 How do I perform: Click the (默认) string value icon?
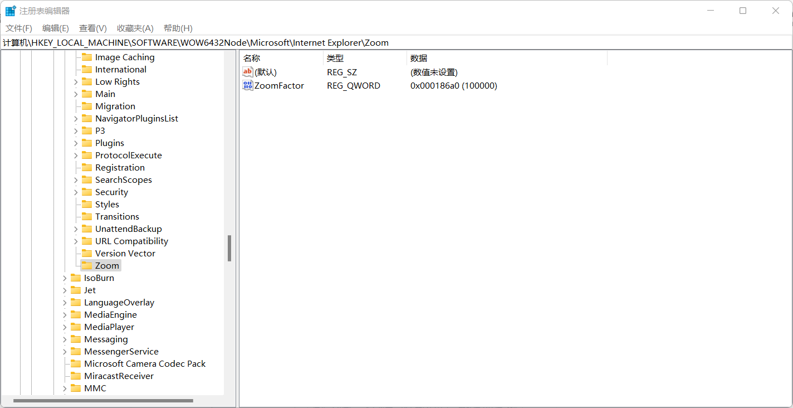[x=248, y=72]
